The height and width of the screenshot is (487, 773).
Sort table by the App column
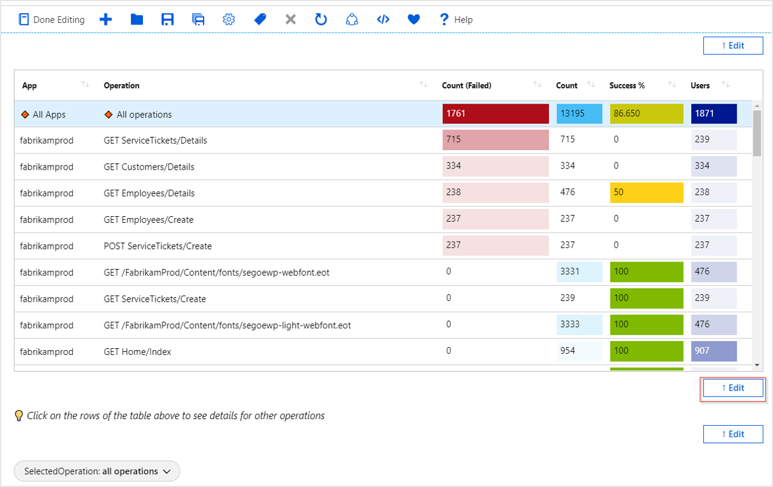[x=85, y=85]
